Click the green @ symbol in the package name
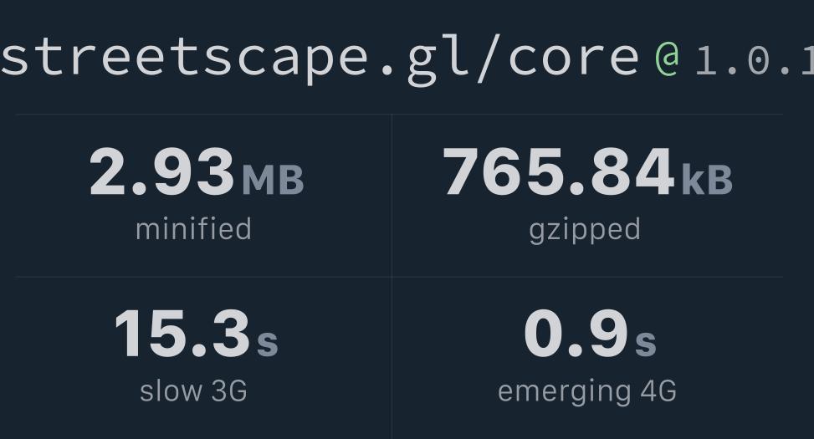Screen dimensions: 814x439 [667, 59]
